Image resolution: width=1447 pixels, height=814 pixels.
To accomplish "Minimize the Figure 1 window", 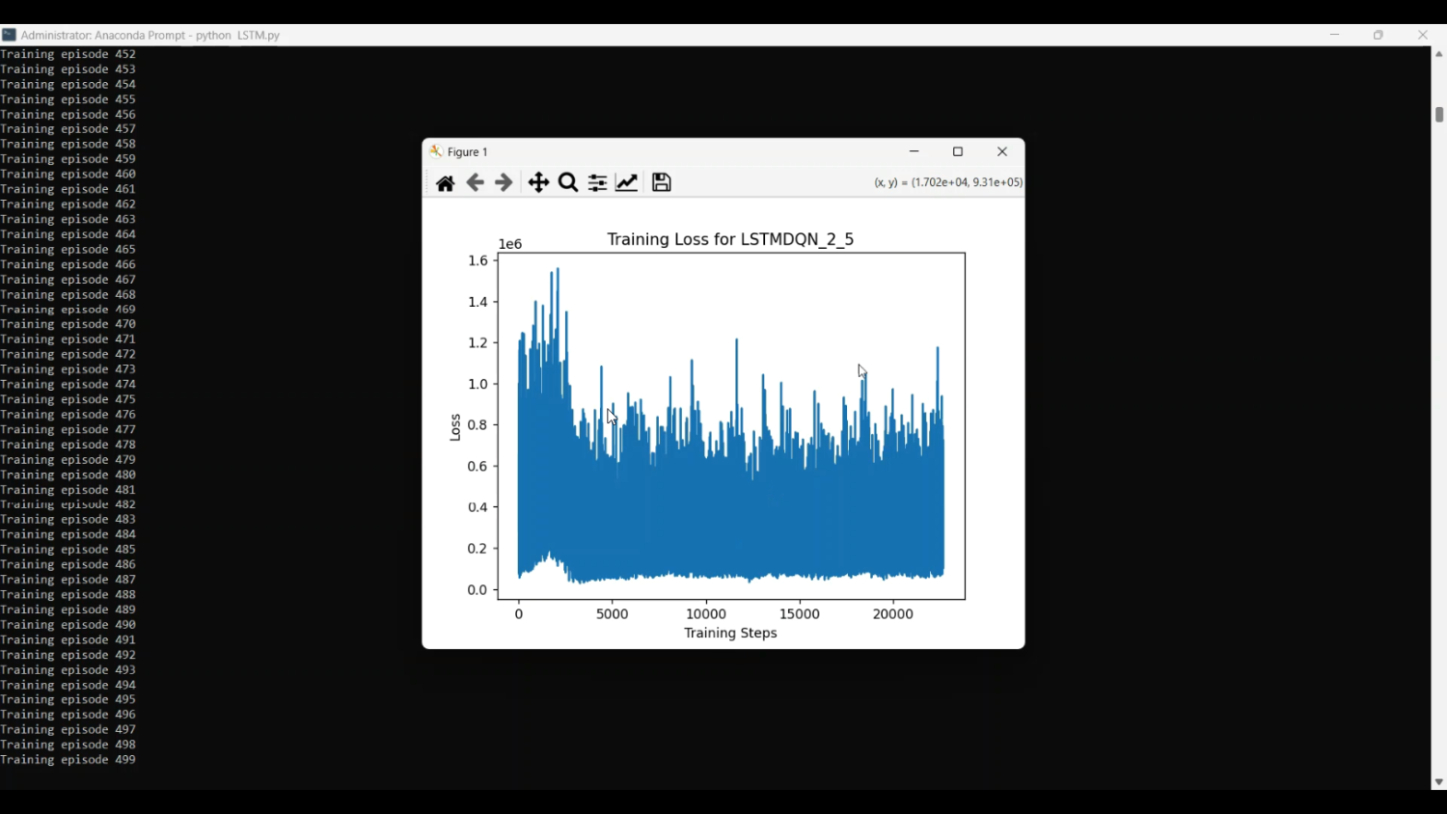I will click(x=914, y=151).
